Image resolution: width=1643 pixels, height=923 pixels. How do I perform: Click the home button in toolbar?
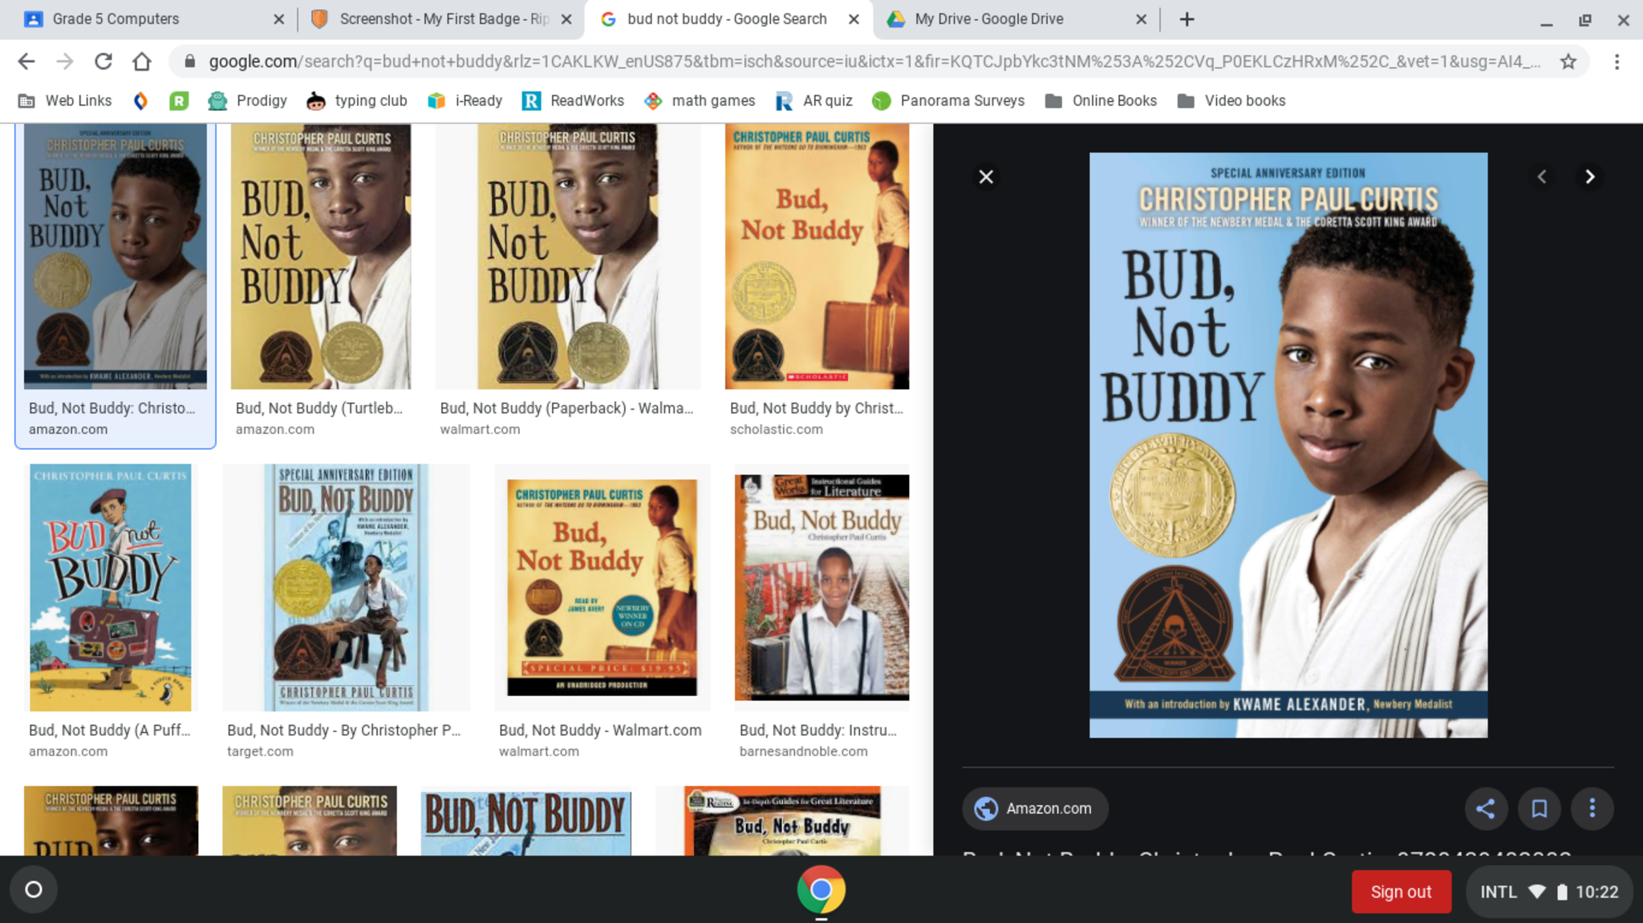pos(142,62)
